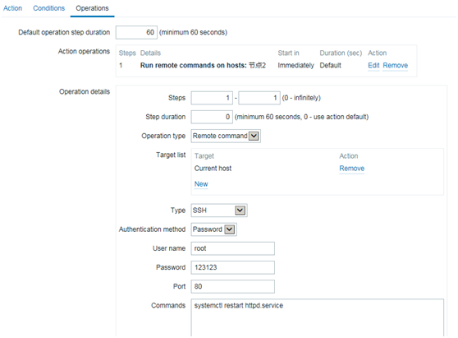Focus the Step duration input
458x338 pixels.
click(x=212, y=117)
